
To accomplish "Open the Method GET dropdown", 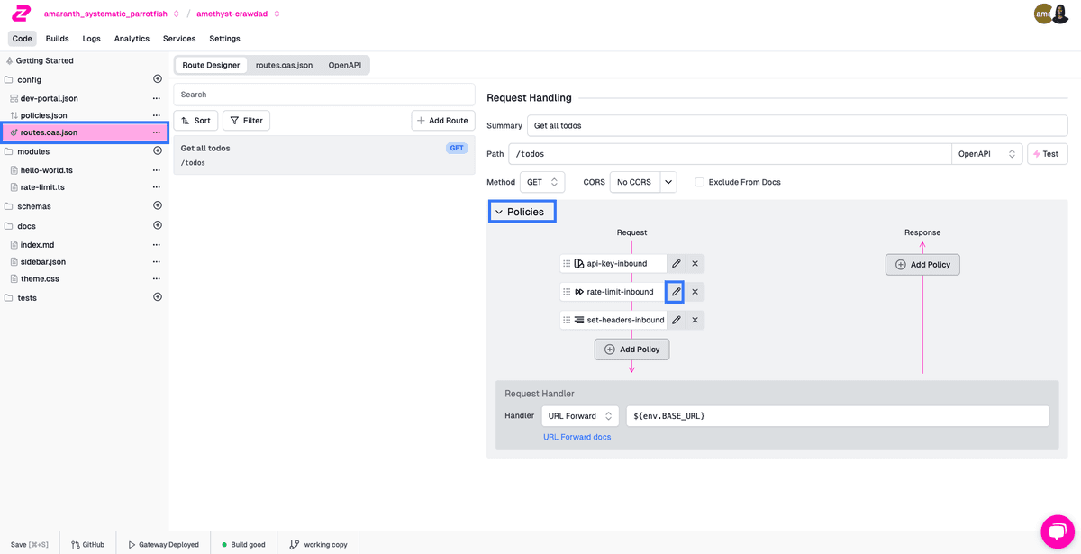I will coord(541,182).
